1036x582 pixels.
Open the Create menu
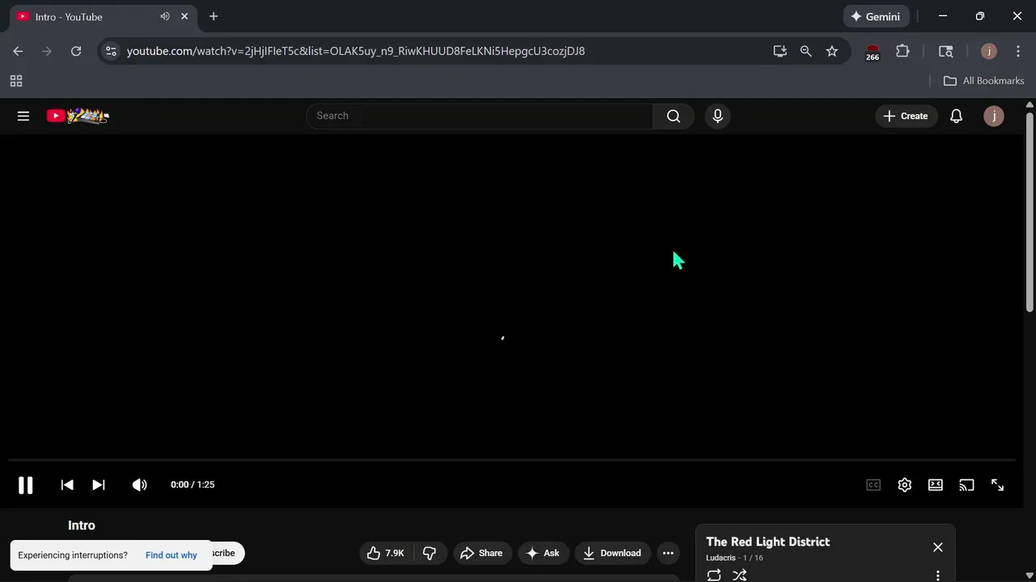click(906, 116)
